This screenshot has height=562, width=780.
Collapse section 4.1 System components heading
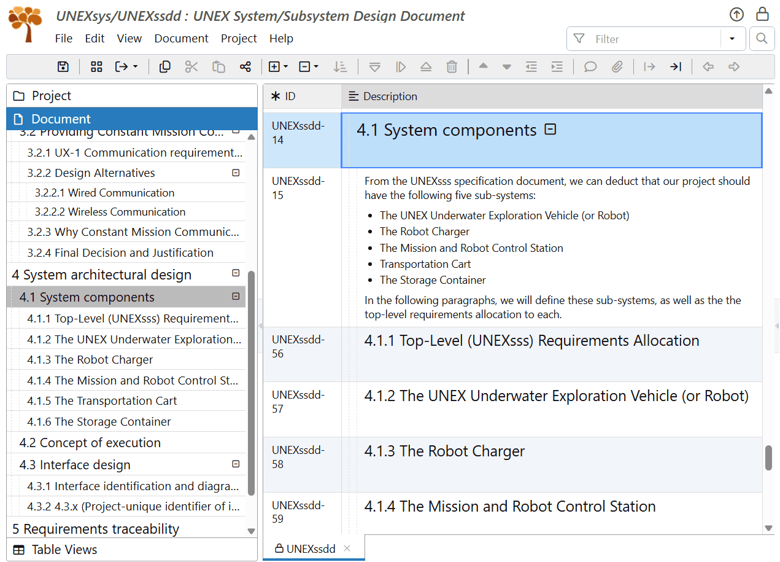tap(550, 129)
